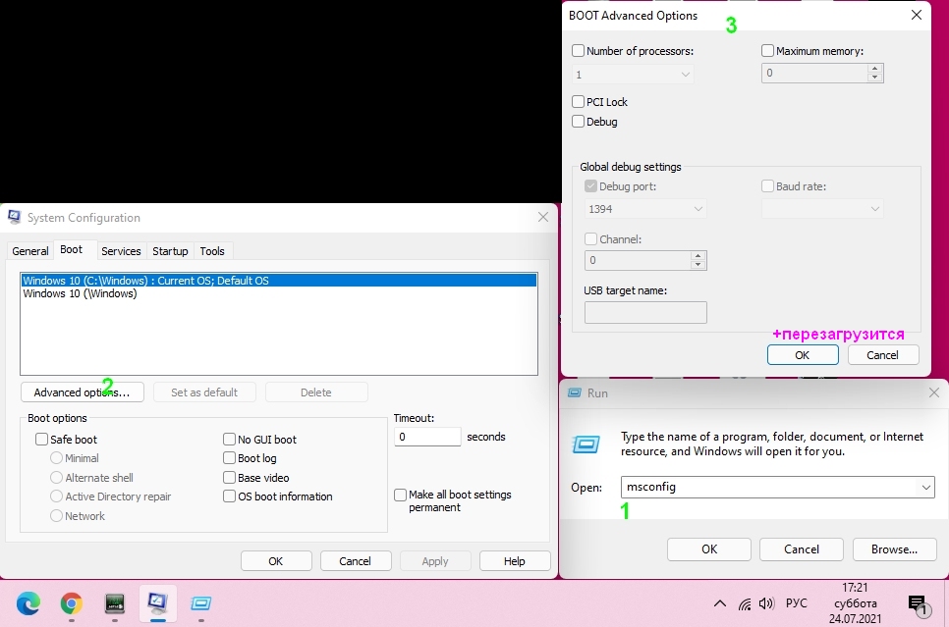The width and height of the screenshot is (949, 627).
Task: Close the BOOT Advanced Options dialog
Action: pyautogui.click(x=917, y=15)
